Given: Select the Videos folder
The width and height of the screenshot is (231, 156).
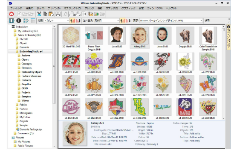Looking at the screenshot, I should 25,100.
